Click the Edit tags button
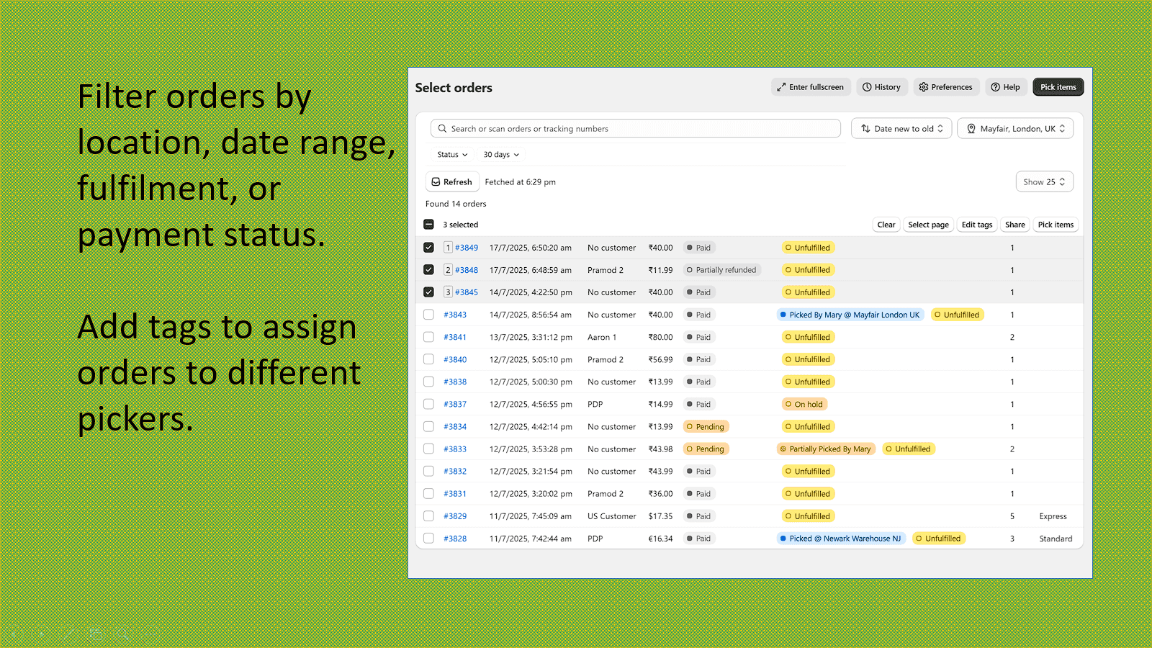 tap(976, 224)
